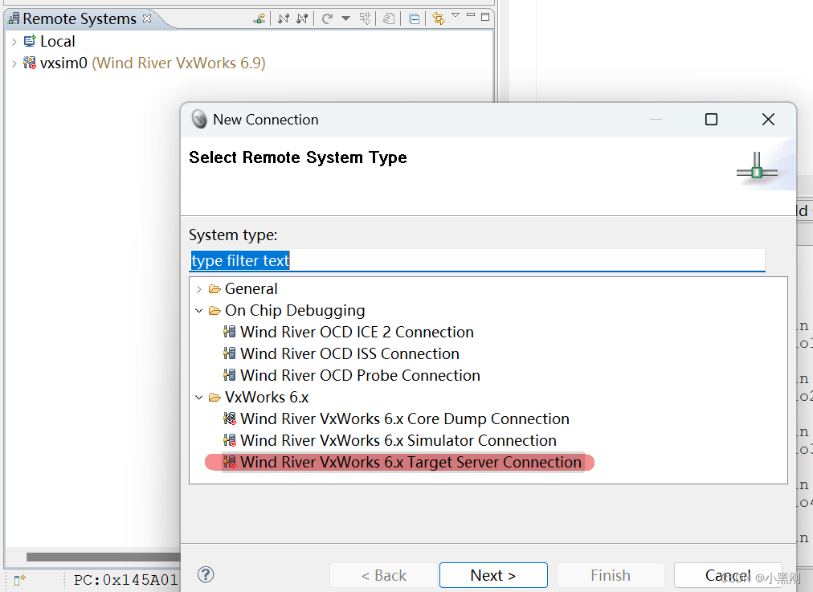Select the General folder item
813x592 pixels.
(x=251, y=288)
